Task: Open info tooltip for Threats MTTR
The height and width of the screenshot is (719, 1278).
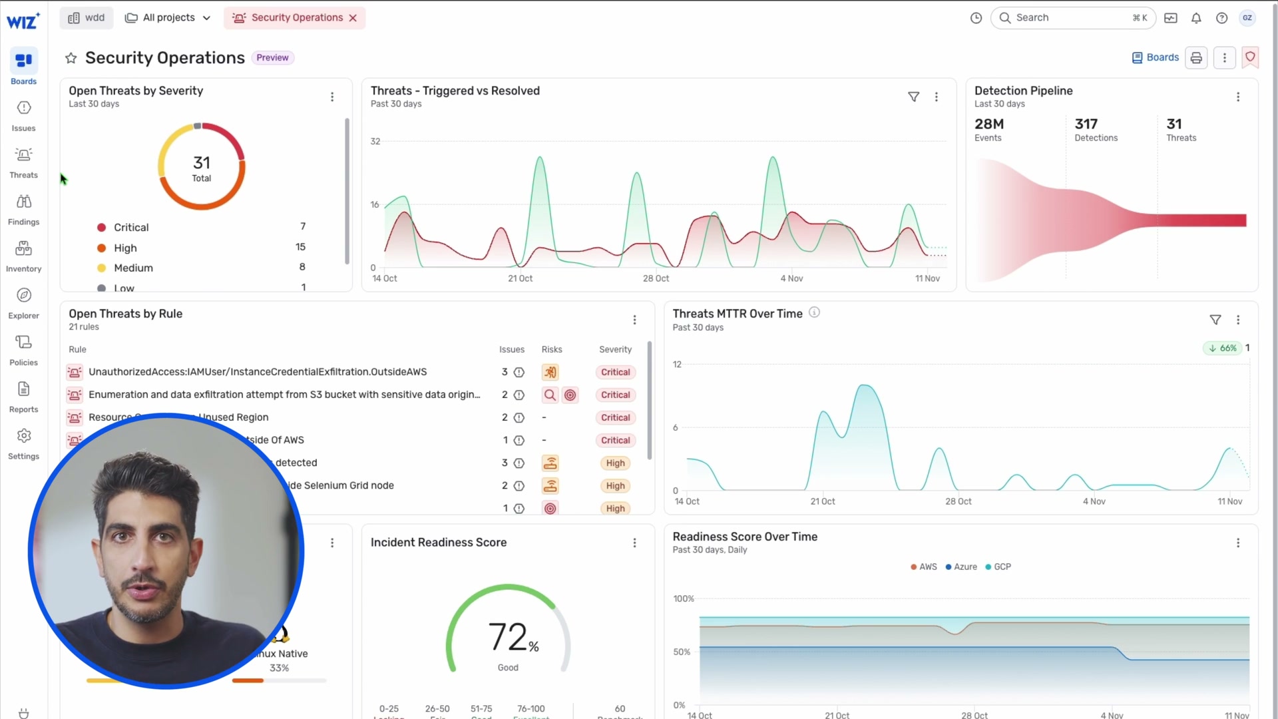Action: [814, 312]
